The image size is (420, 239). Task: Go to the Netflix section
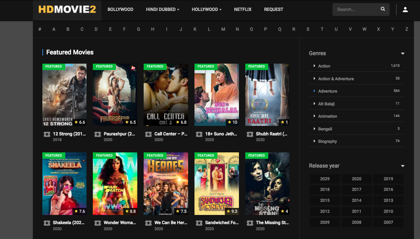tap(243, 10)
